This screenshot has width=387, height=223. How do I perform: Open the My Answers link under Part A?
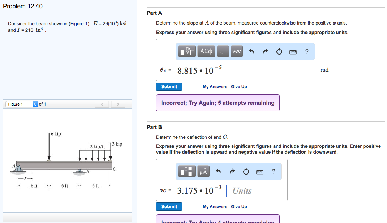215,87
